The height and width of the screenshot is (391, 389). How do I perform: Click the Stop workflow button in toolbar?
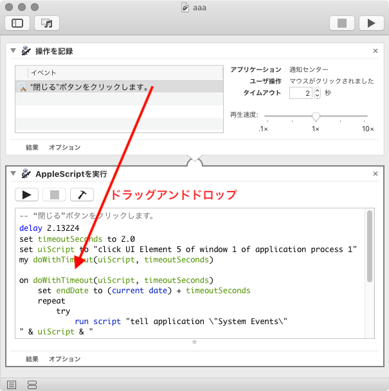pyautogui.click(x=342, y=23)
